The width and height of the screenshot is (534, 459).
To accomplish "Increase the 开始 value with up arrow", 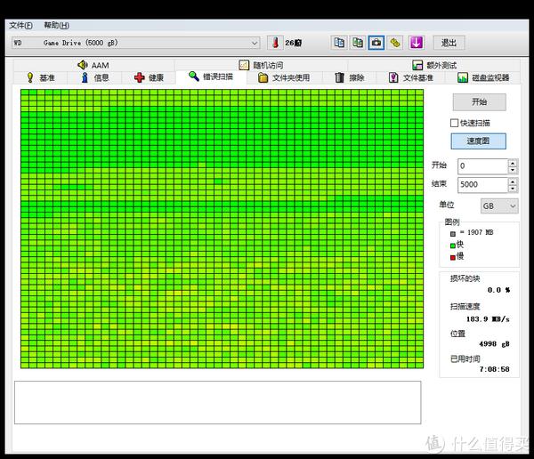I will 513,163.
